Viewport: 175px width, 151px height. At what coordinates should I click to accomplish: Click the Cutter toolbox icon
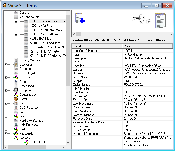pyautogui.click(x=16, y=99)
